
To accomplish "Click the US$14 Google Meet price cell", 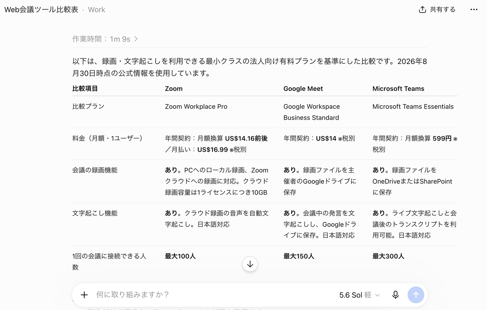I will point(319,139).
